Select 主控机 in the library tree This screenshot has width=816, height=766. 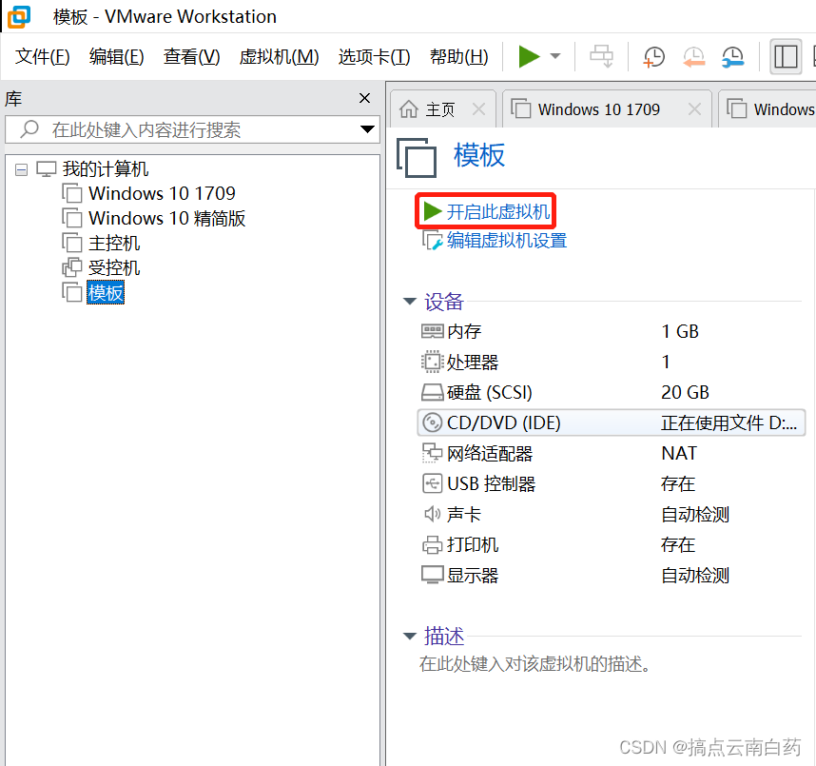click(x=114, y=244)
